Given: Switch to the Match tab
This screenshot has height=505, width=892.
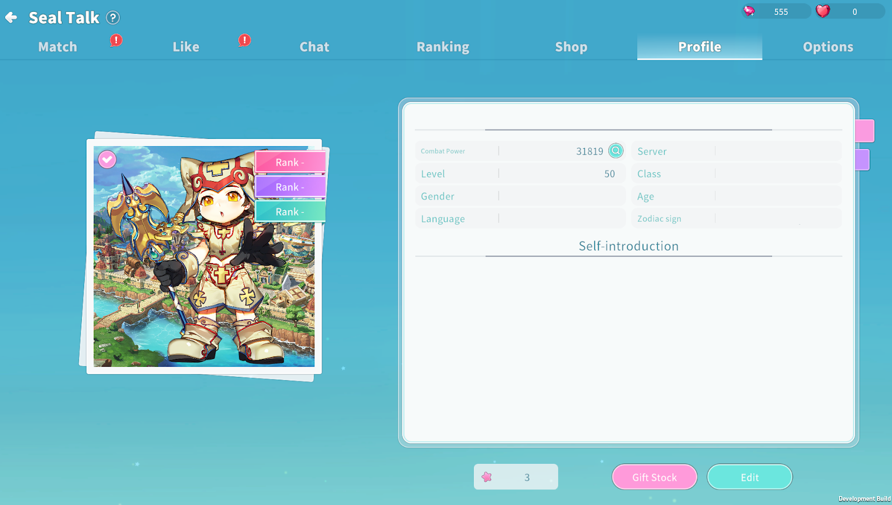Looking at the screenshot, I should pyautogui.click(x=58, y=47).
